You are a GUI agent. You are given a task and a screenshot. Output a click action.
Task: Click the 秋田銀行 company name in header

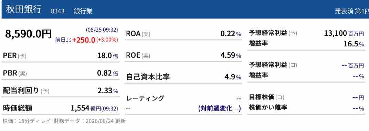pyautogui.click(x=24, y=9)
